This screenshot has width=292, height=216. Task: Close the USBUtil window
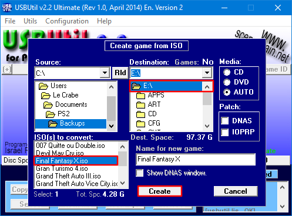click(x=278, y=8)
